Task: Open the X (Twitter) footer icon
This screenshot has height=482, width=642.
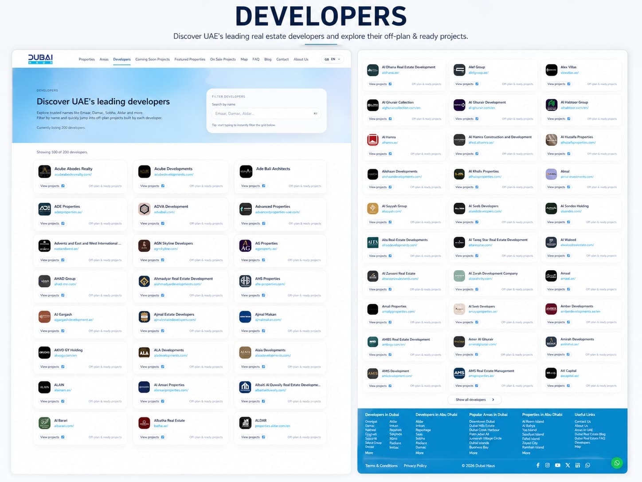Action: coord(568,465)
